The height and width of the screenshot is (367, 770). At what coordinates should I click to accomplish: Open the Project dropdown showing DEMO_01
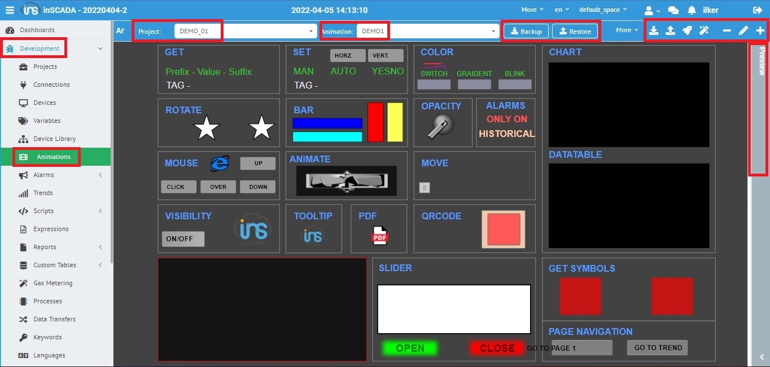point(244,31)
